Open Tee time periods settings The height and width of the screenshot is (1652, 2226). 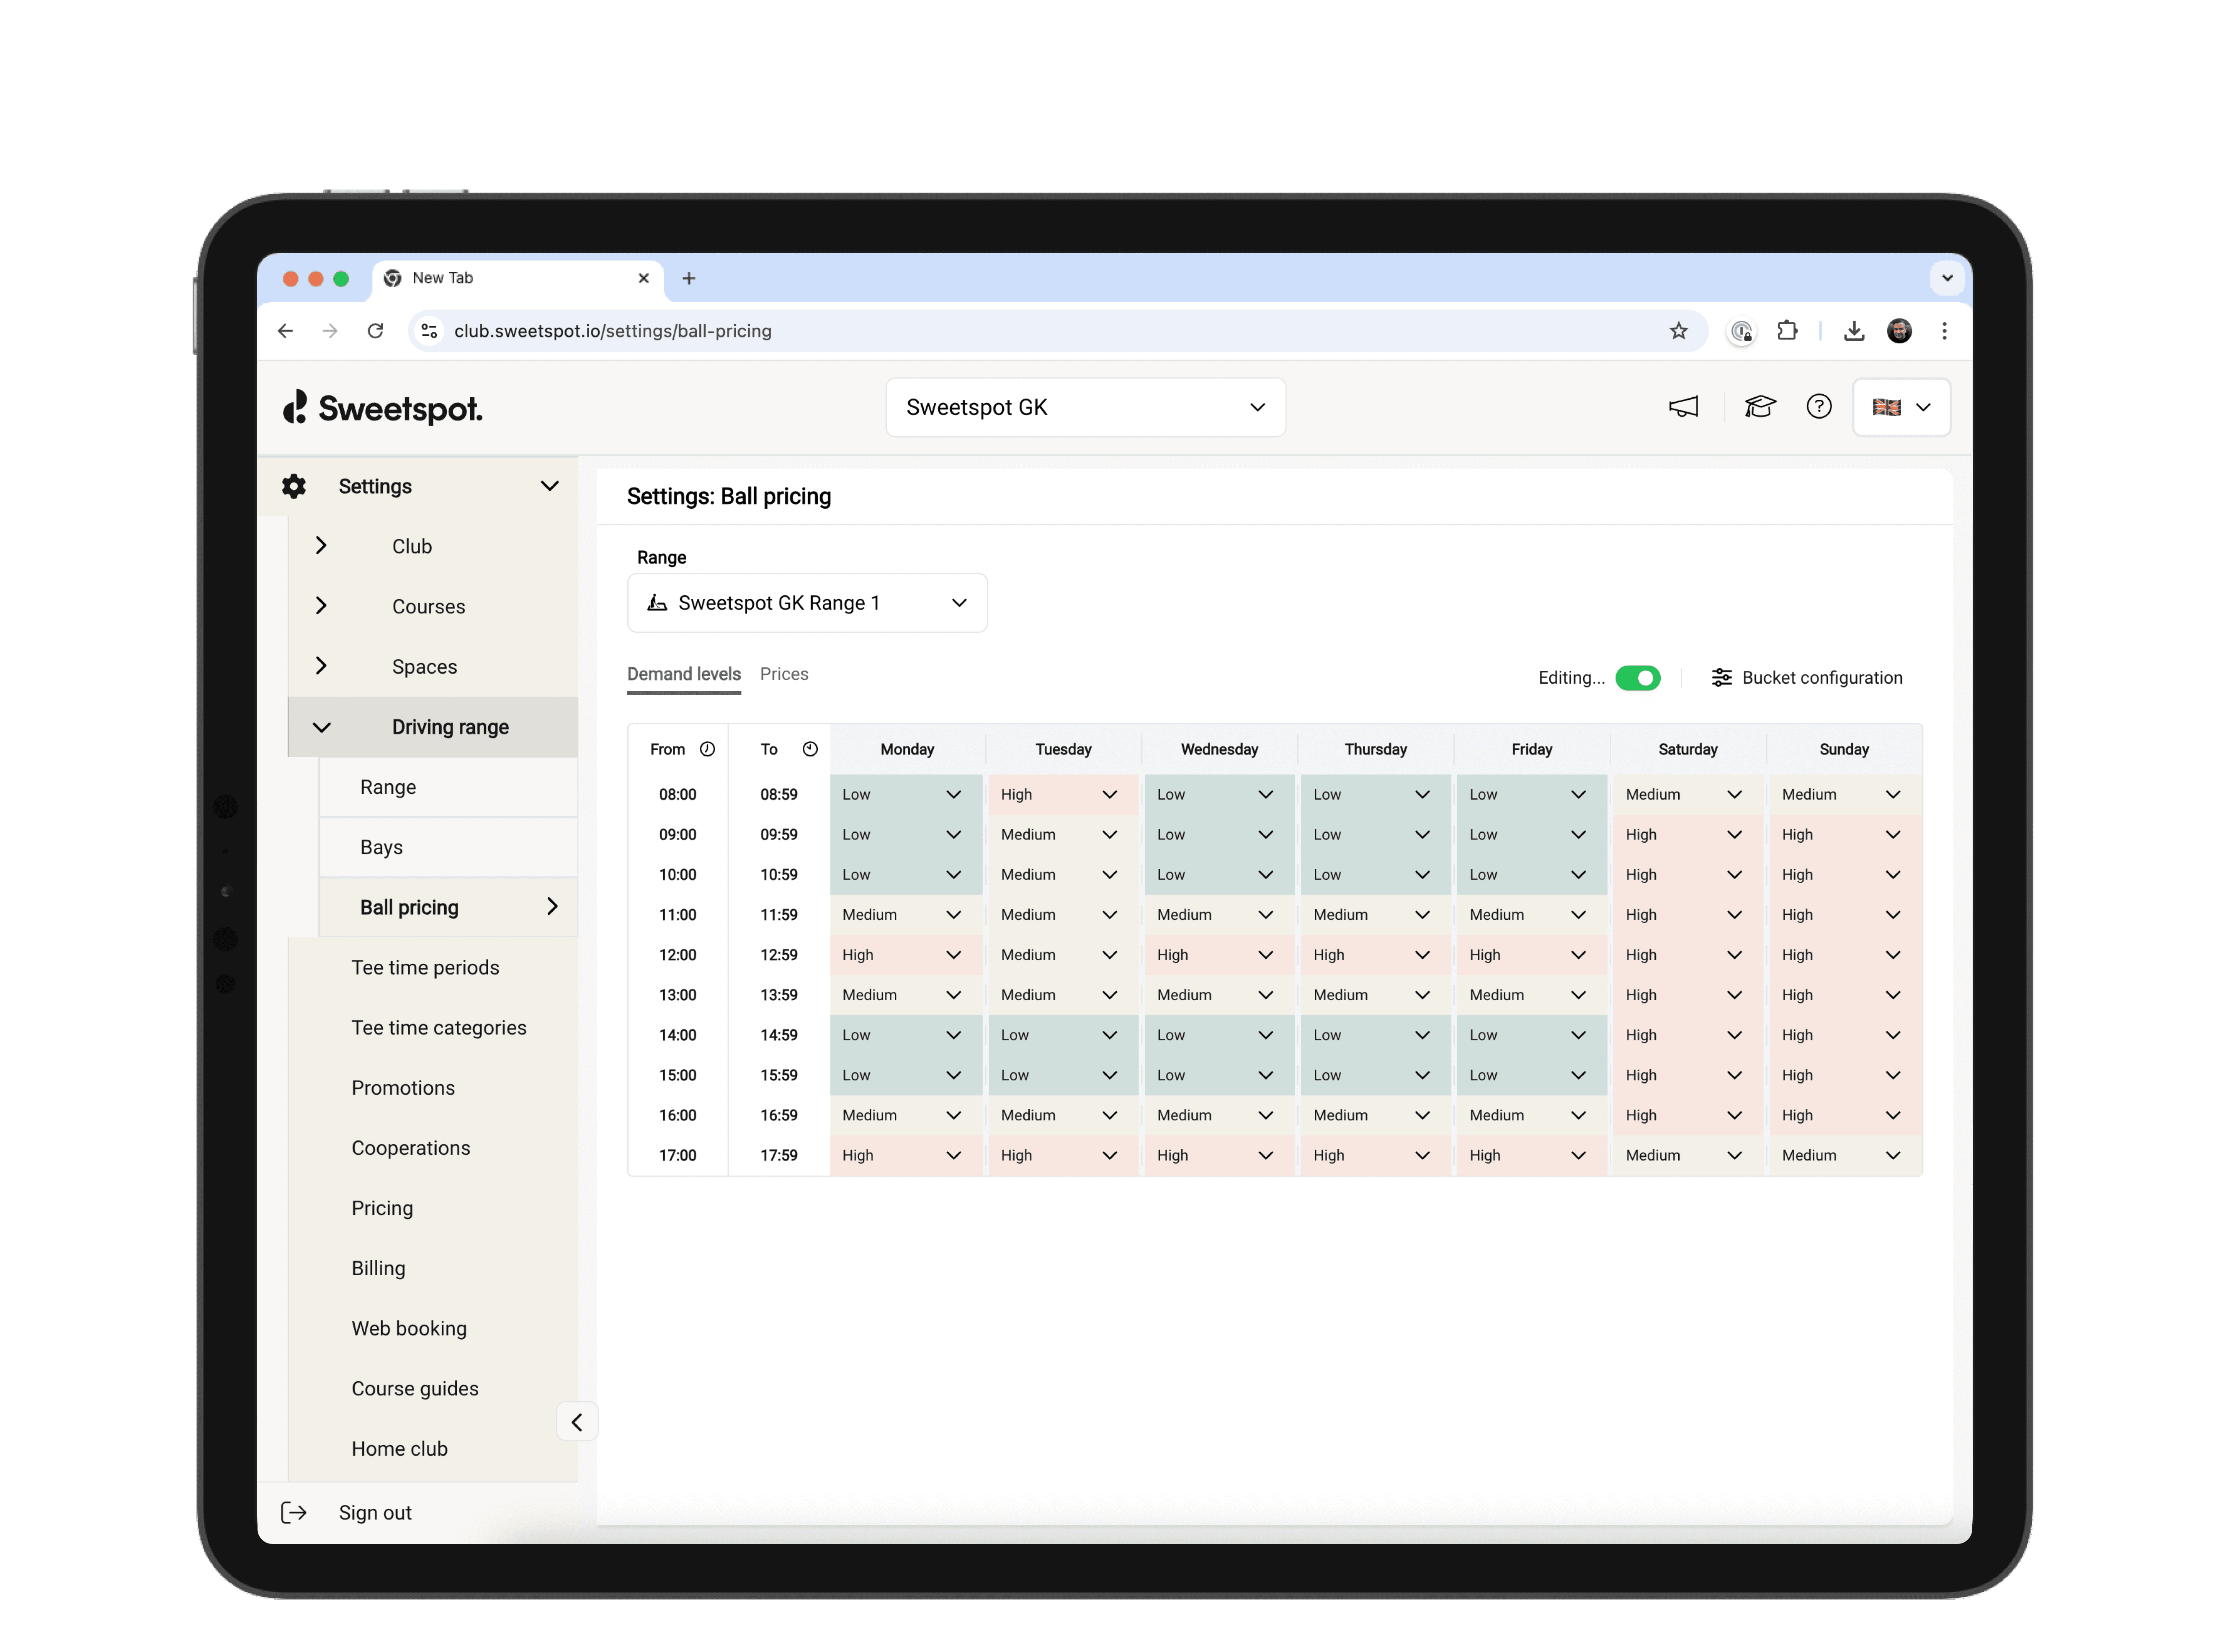coord(425,967)
